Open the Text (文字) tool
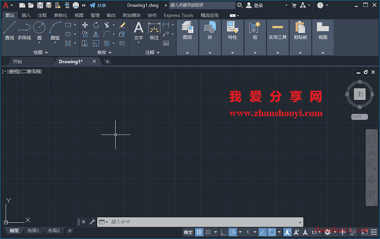Viewport: 380px width, 239px height. (139, 31)
